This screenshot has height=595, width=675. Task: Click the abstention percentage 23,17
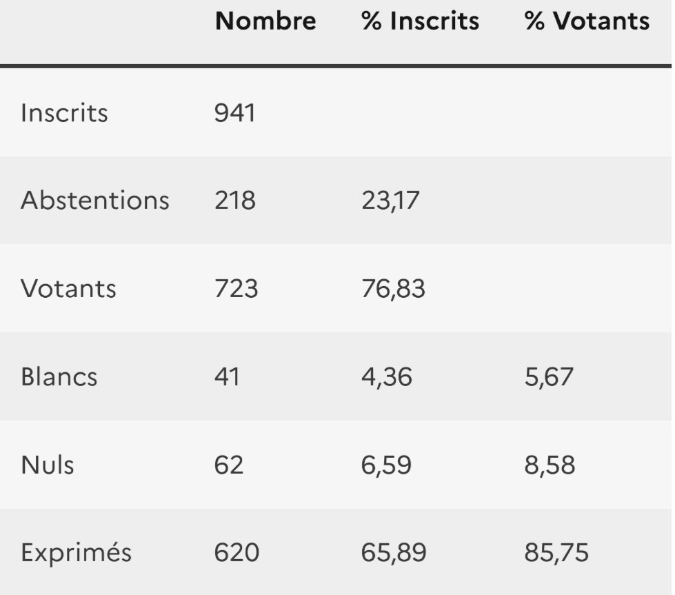[390, 201]
